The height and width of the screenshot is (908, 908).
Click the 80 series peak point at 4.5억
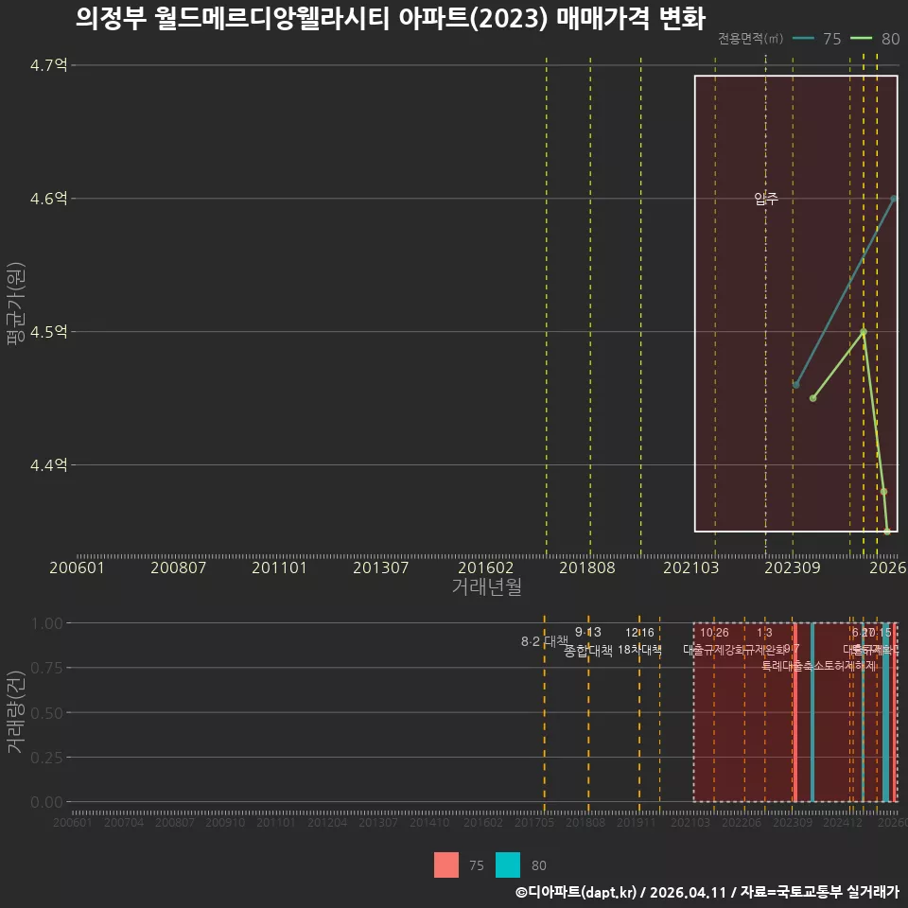pos(864,332)
